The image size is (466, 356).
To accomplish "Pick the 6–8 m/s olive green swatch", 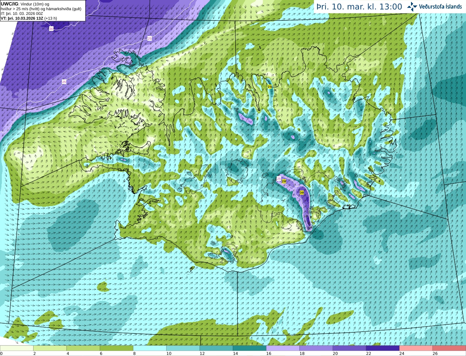I will (116, 348).
